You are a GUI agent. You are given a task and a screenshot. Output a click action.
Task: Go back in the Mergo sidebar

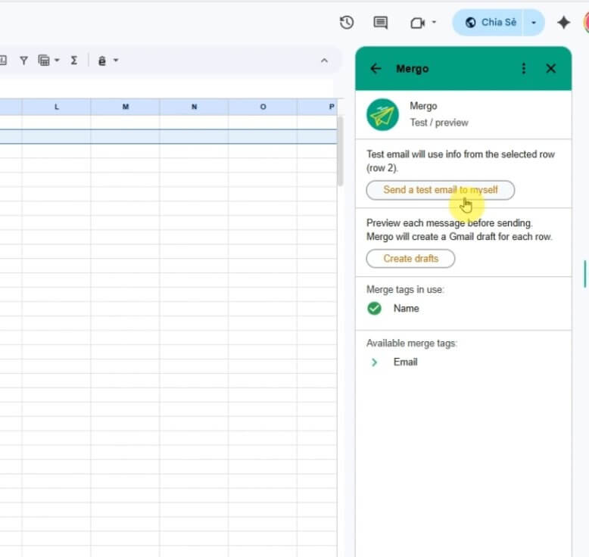[x=376, y=68]
